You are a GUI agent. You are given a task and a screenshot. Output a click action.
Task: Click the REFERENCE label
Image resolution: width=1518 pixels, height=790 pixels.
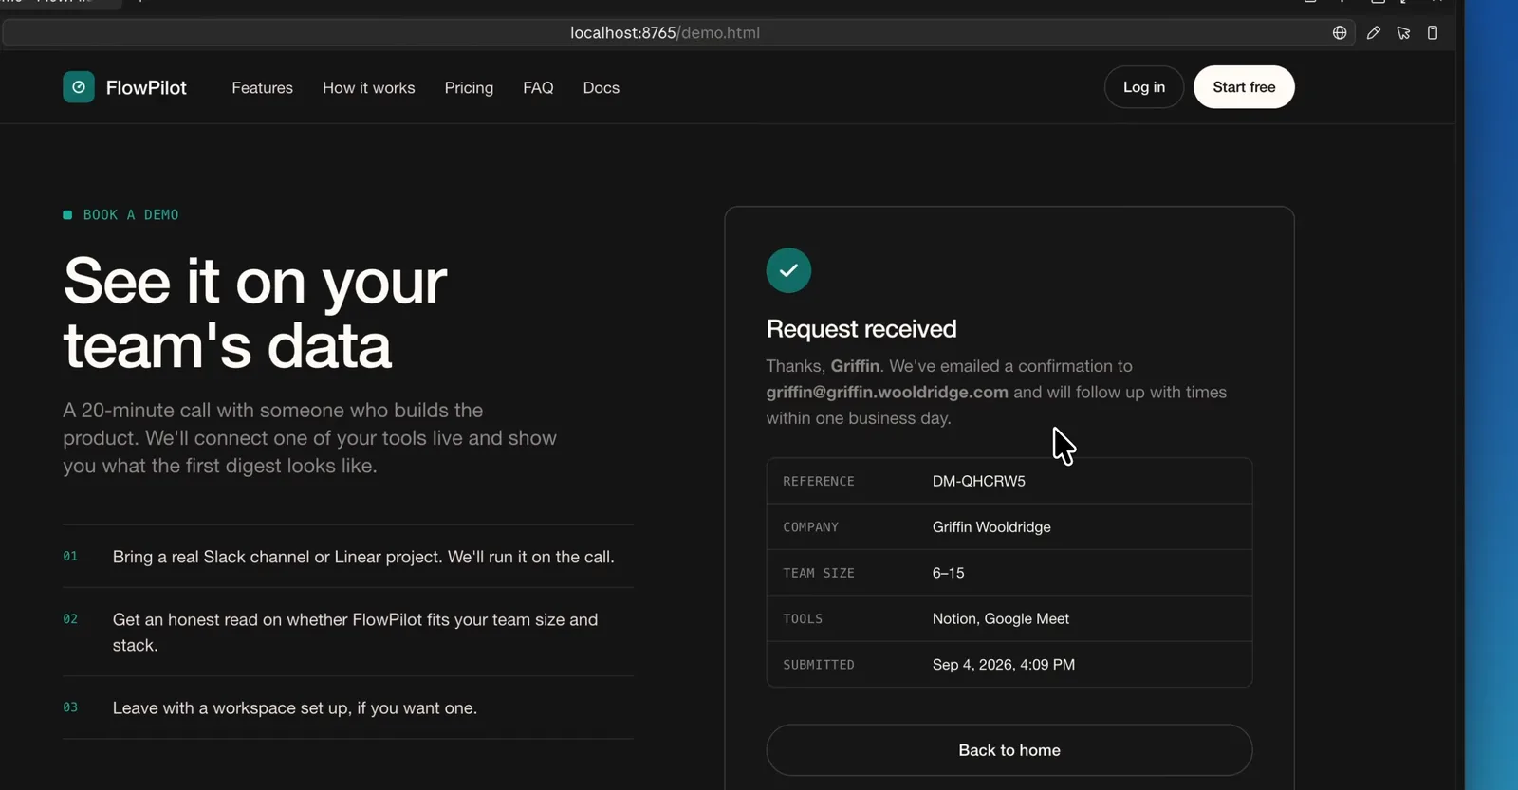tap(819, 481)
